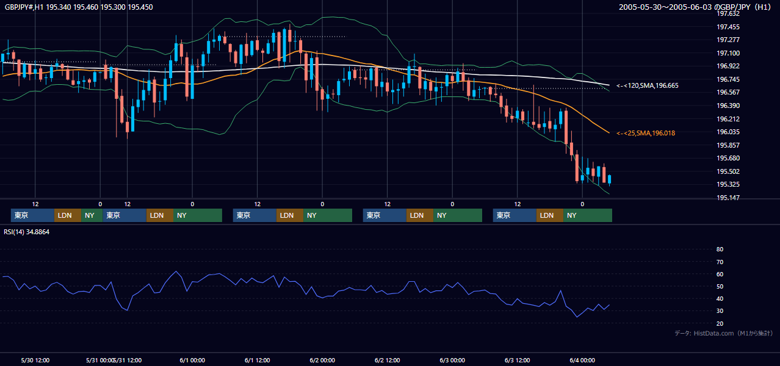Viewport: 780px width, 366px height.
Task: Select the LDN session box for 5/31
Action: pos(160,215)
